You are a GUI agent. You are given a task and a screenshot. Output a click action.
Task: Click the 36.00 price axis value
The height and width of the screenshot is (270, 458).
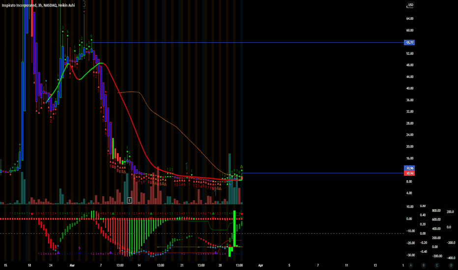click(410, 100)
